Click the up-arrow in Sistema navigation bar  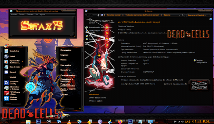98,15
